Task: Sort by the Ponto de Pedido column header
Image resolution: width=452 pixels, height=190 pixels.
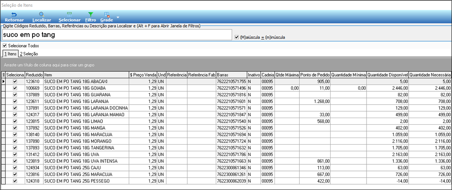Action: [x=315, y=75]
